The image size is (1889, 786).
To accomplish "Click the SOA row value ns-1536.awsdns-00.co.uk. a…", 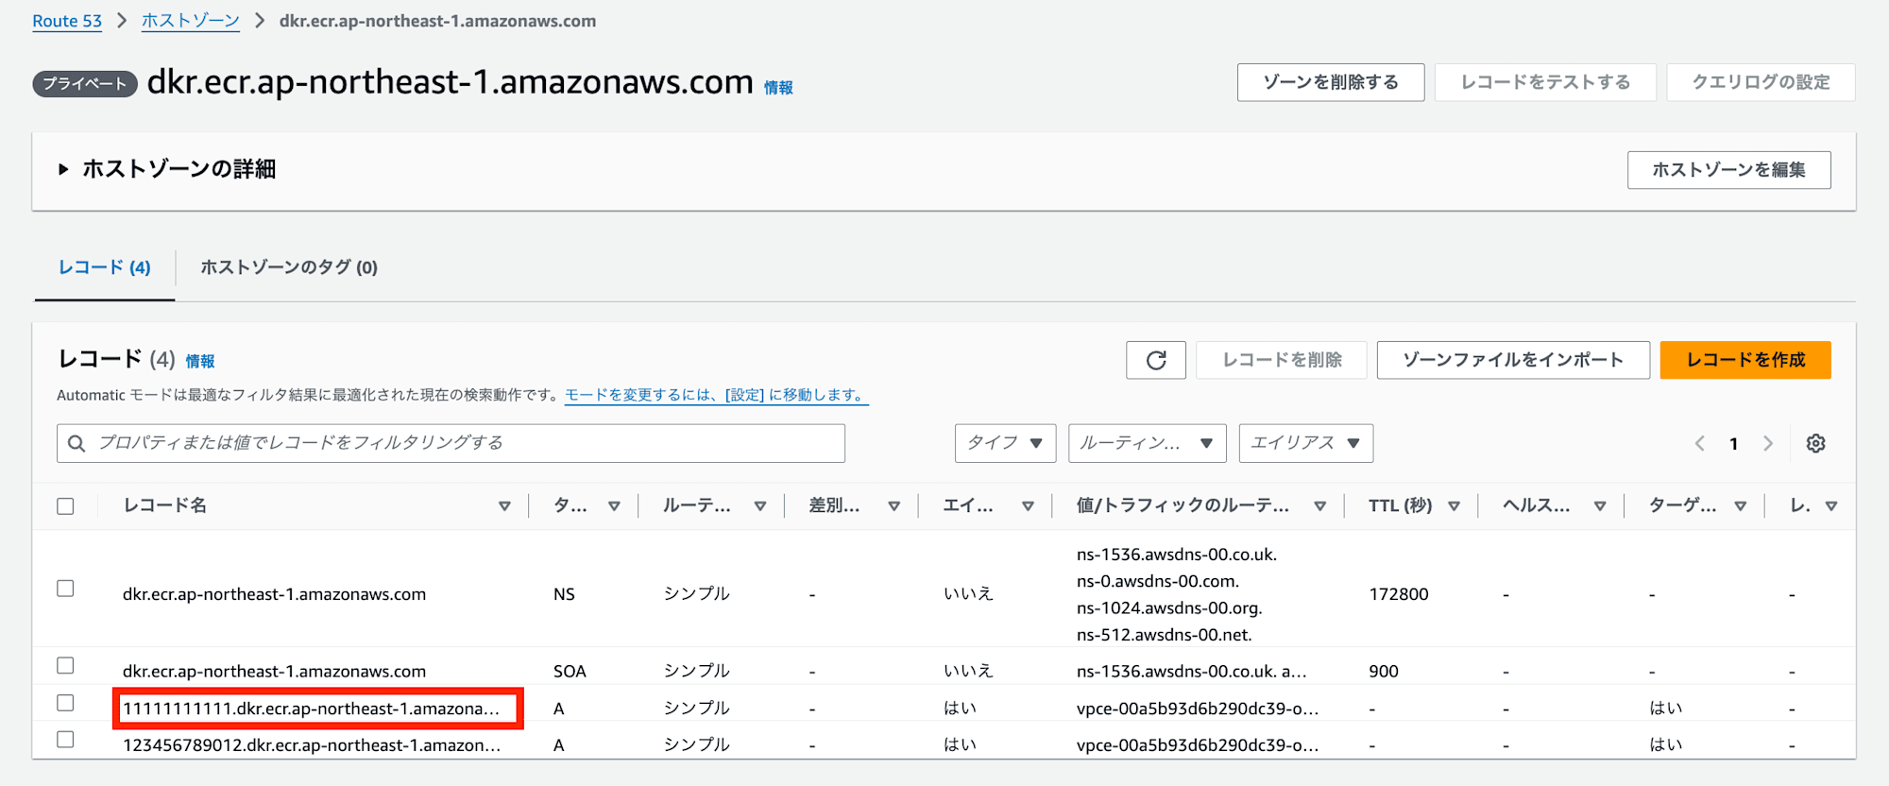I will 1191,672.
